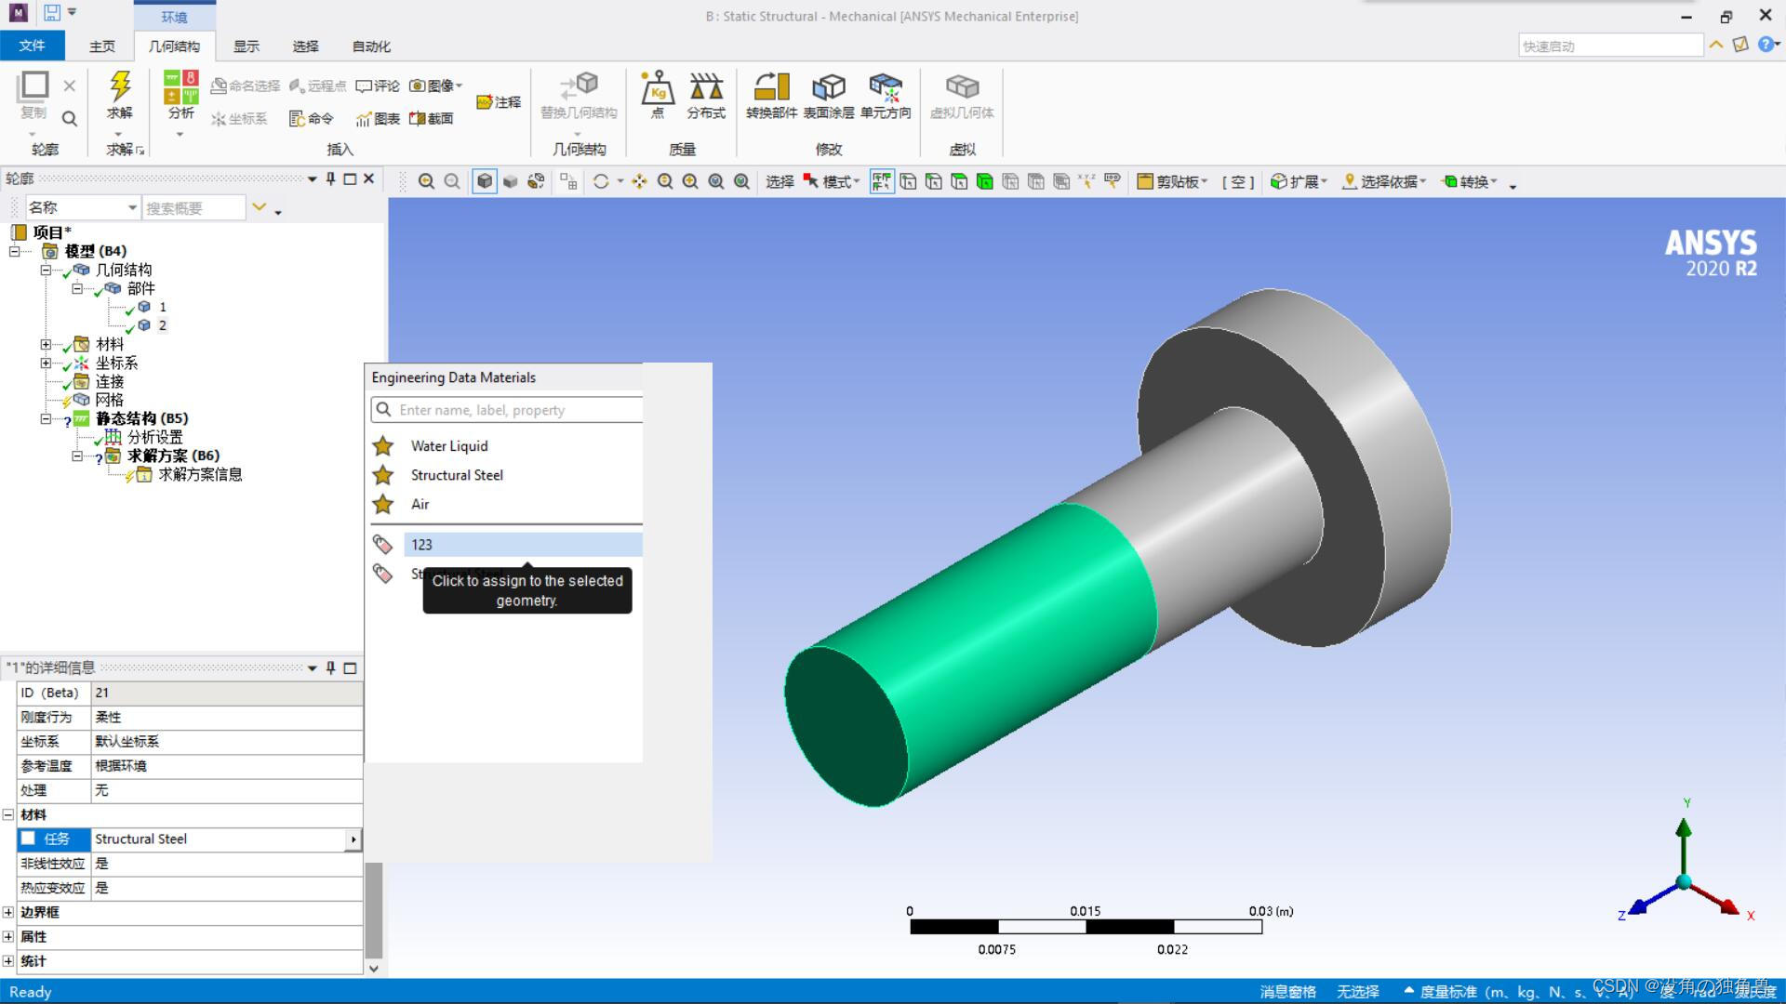Choose Structural Steel from favorite materials
1786x1004 pixels.
click(457, 475)
